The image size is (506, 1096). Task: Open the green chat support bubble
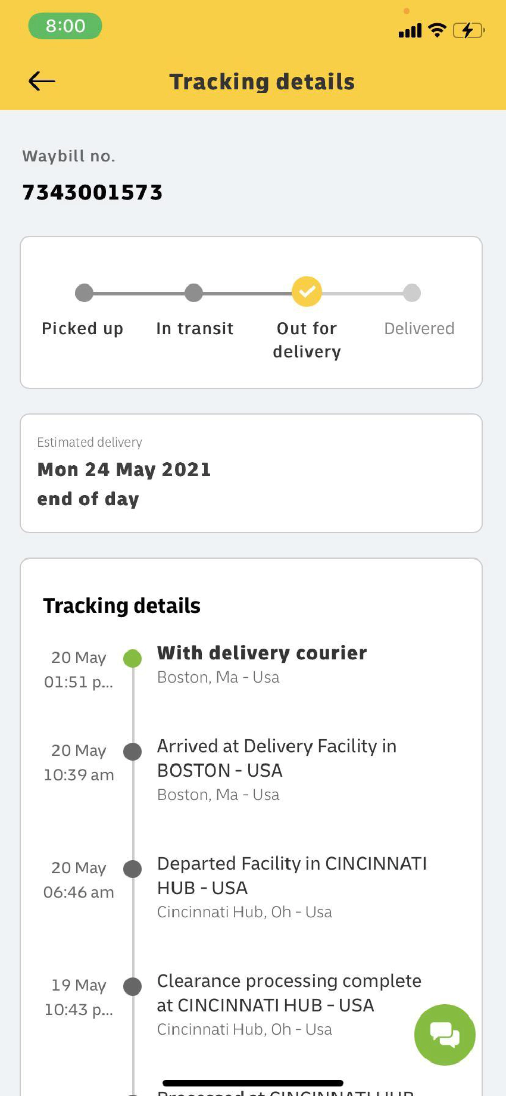445,1035
